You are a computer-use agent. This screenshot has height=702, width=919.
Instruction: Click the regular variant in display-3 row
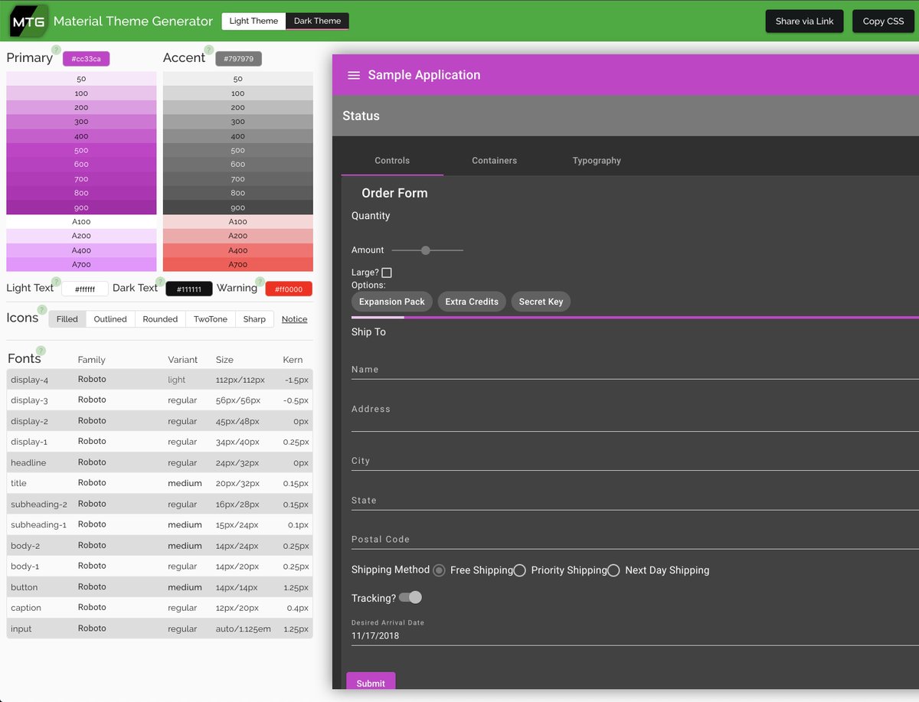pos(182,400)
